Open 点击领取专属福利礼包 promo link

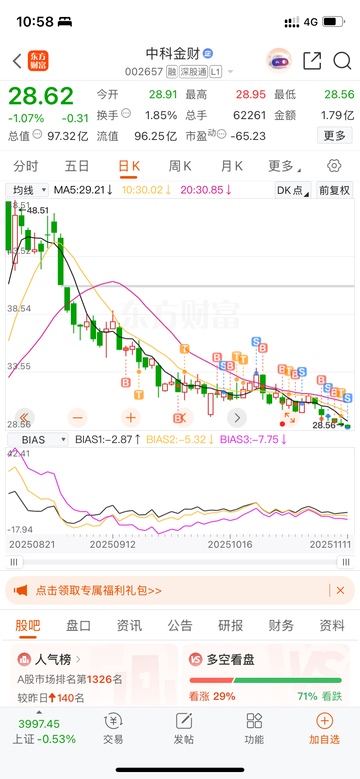tap(99, 590)
